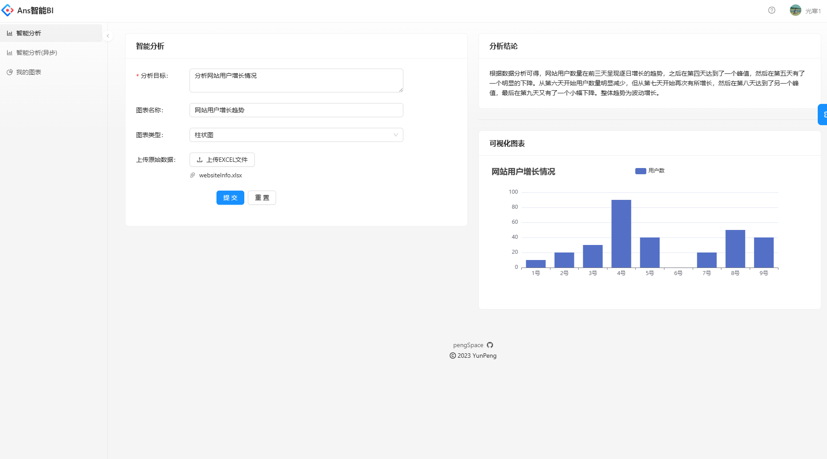Image resolution: width=827 pixels, height=459 pixels.
Task: Open the 图表类型 dropdown showing 柱状图
Action: [x=296, y=135]
